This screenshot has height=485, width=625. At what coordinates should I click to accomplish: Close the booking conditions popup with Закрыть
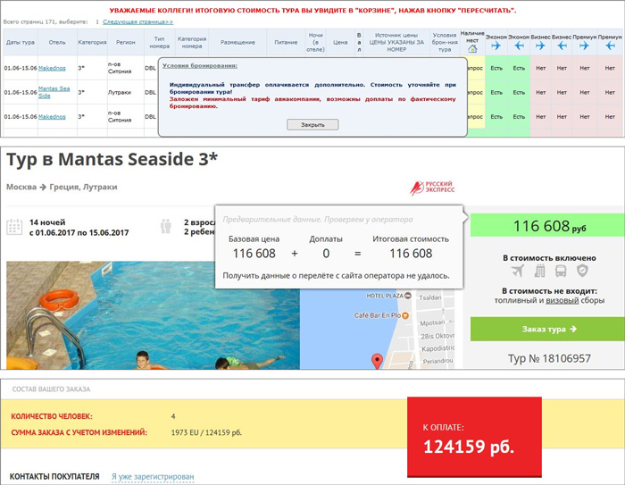pos(312,125)
